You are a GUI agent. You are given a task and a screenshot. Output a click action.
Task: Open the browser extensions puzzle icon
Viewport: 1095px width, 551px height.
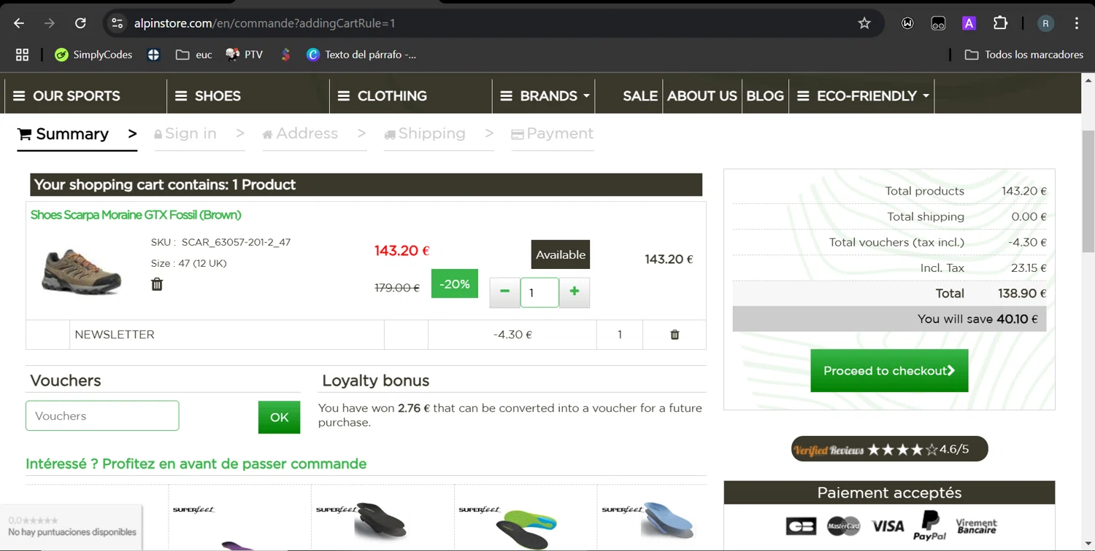[x=1000, y=23]
